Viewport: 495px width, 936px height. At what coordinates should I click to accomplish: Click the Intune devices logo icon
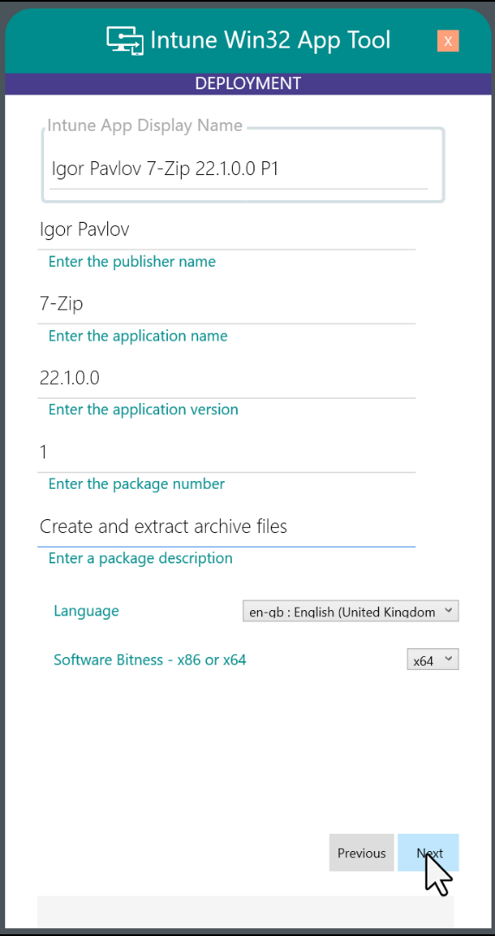click(x=125, y=41)
